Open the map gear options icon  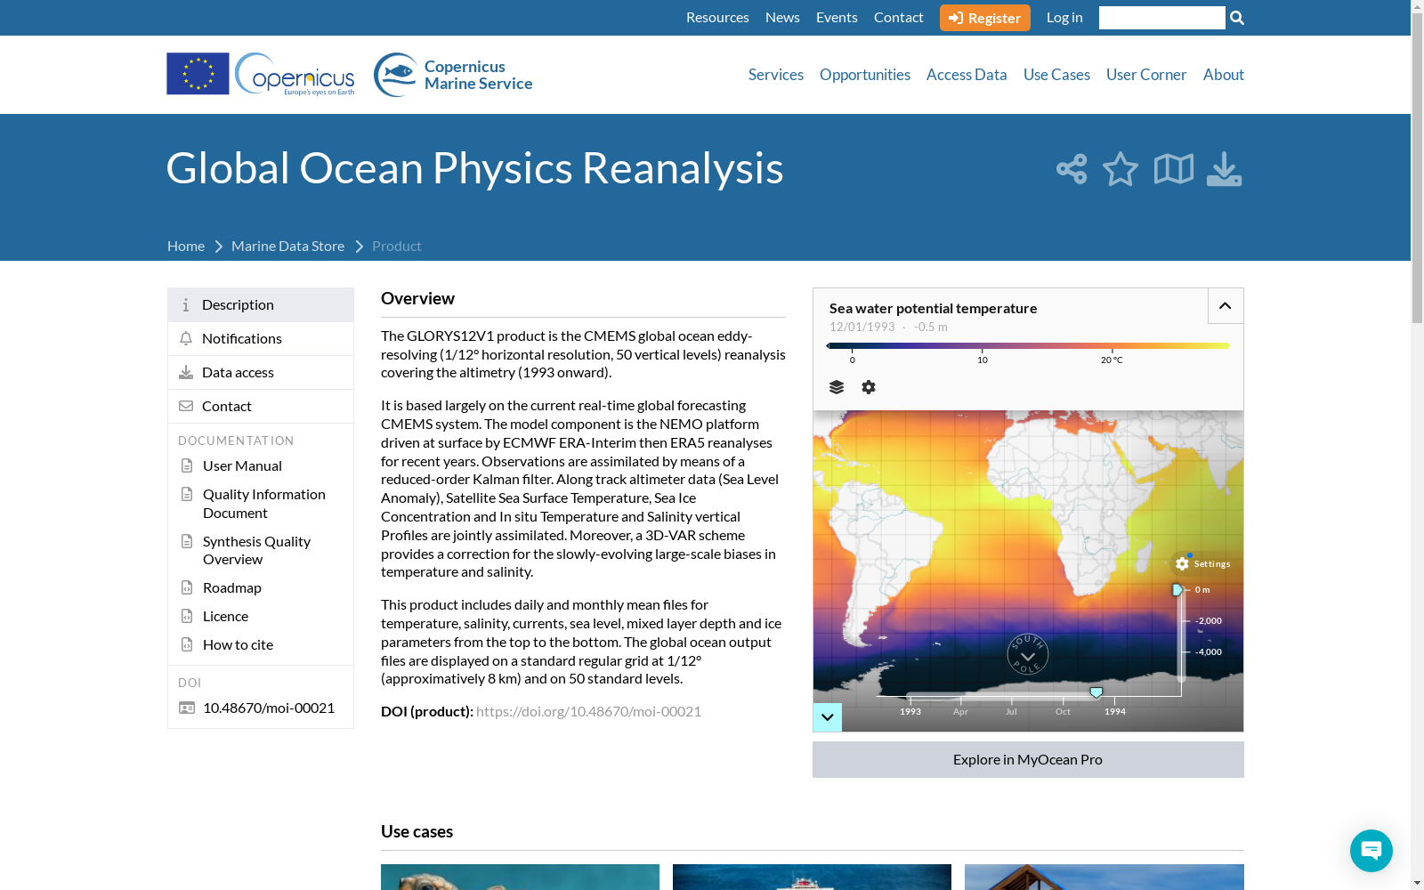click(869, 387)
